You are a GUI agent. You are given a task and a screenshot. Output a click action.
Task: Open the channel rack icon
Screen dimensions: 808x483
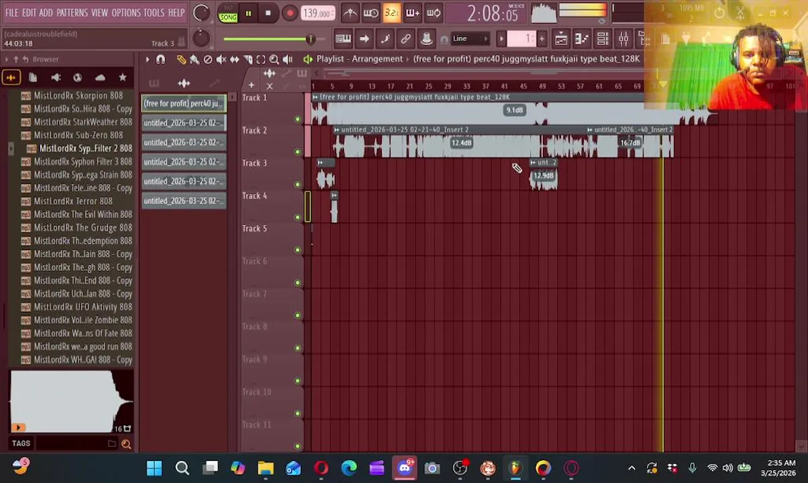(603, 39)
